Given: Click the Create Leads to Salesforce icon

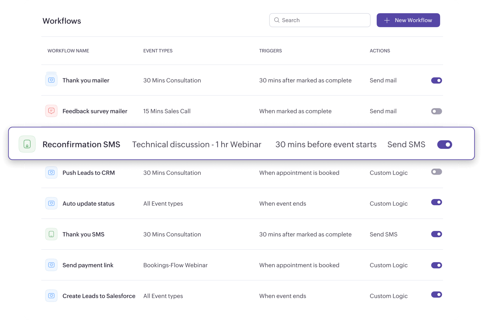Looking at the screenshot, I should pyautogui.click(x=51, y=296).
